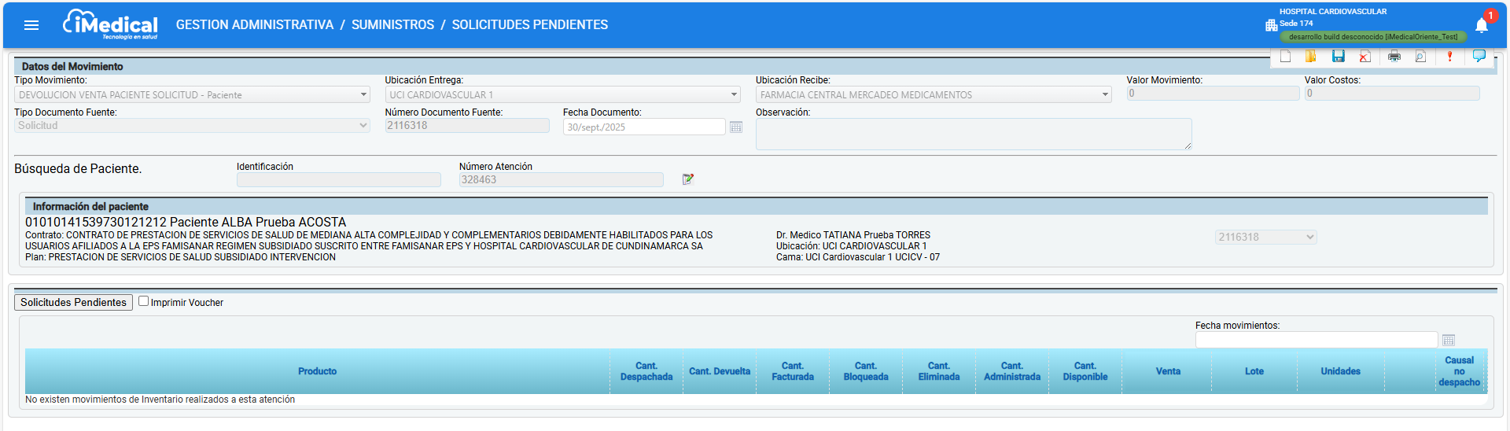This screenshot has width=1510, height=431.
Task: Open the Ubicación Recibe dropdown
Action: (x=934, y=94)
